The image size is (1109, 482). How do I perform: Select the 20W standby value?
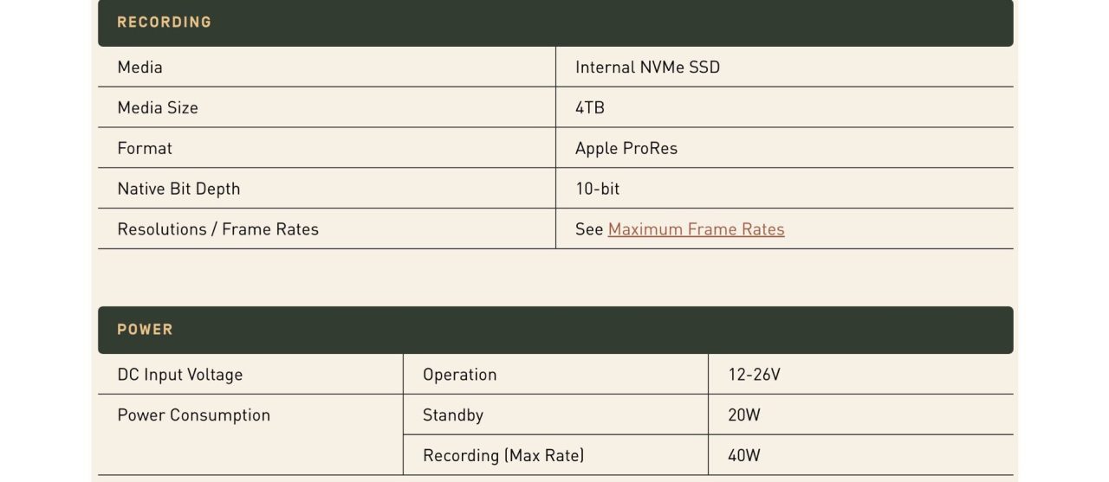click(x=744, y=415)
